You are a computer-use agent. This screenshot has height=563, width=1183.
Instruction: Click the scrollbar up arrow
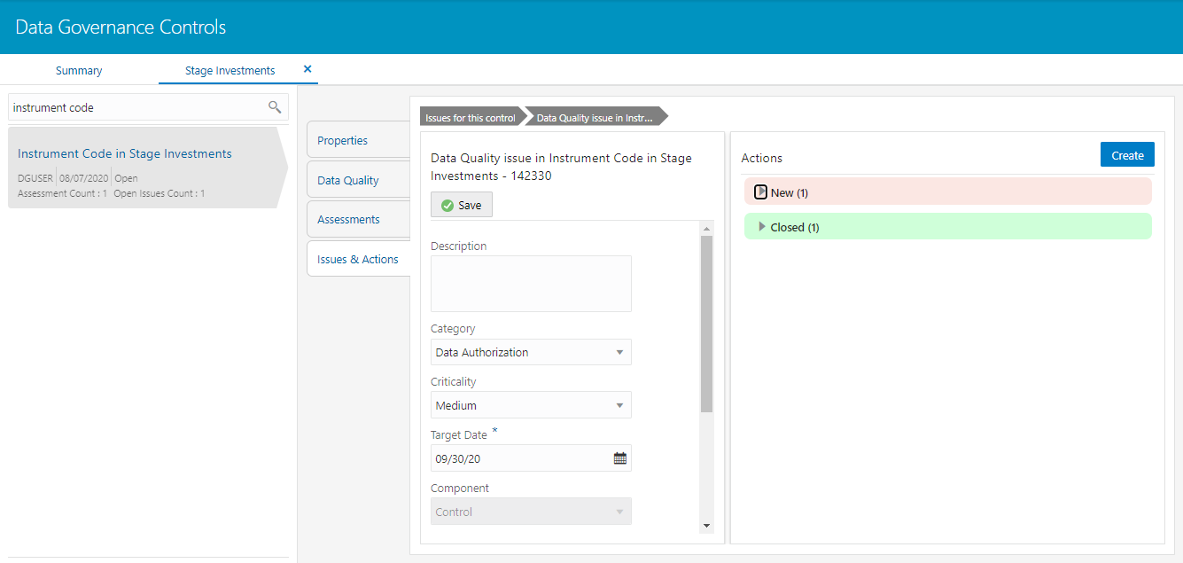tap(706, 229)
